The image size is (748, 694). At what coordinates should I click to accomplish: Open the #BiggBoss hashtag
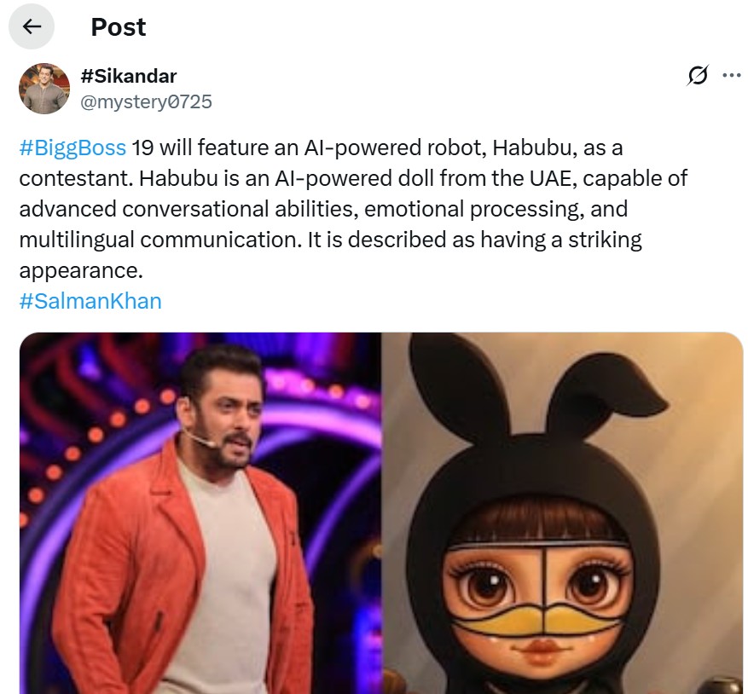pyautogui.click(x=72, y=147)
